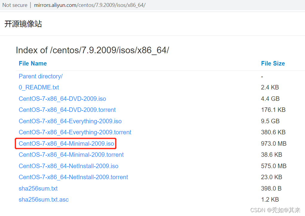The height and width of the screenshot is (216, 305).
Task: Select the 1.2 KB size value
Action: [270, 200]
